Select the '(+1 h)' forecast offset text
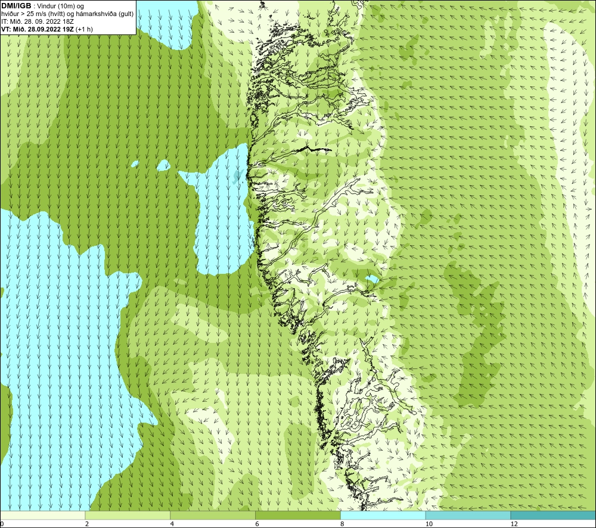Screen dimensions: 596x528 point(84,29)
